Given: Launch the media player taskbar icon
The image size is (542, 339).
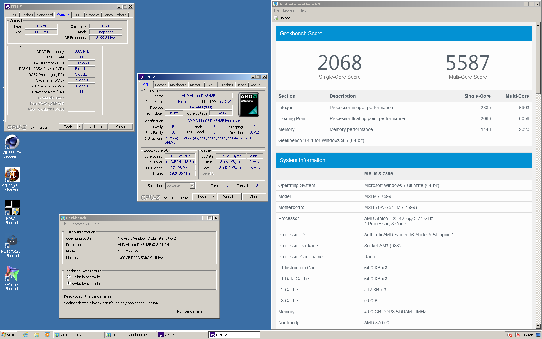Looking at the screenshot, I should click(x=47, y=335).
